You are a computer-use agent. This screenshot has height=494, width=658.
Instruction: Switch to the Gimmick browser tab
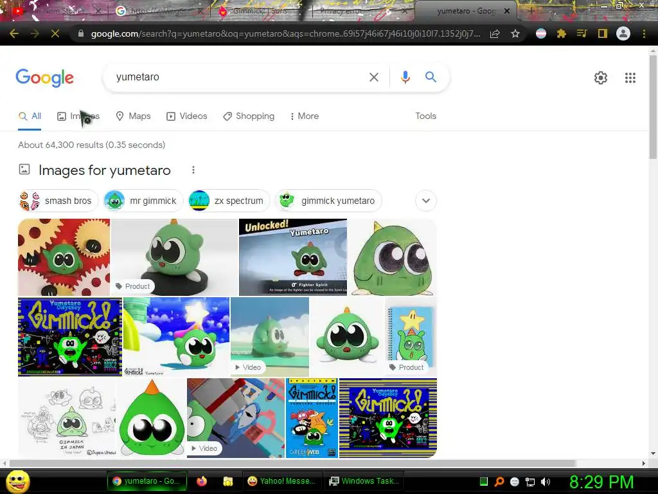(x=260, y=11)
